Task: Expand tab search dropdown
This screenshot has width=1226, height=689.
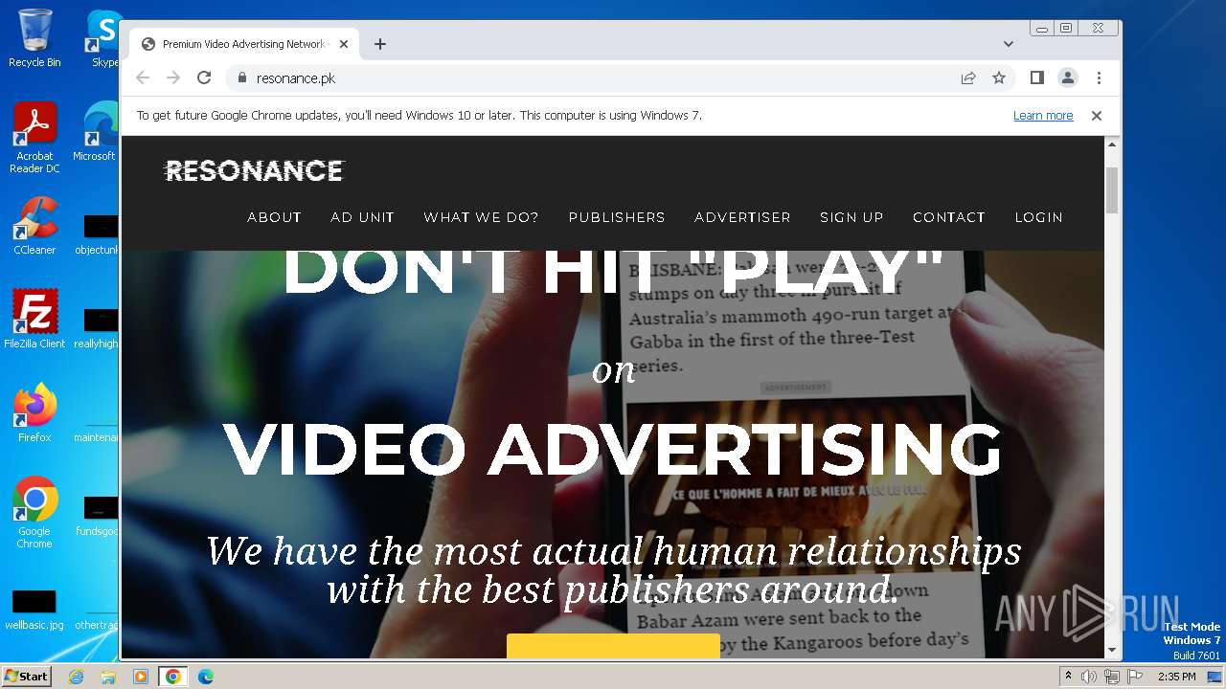Action: click(1009, 44)
